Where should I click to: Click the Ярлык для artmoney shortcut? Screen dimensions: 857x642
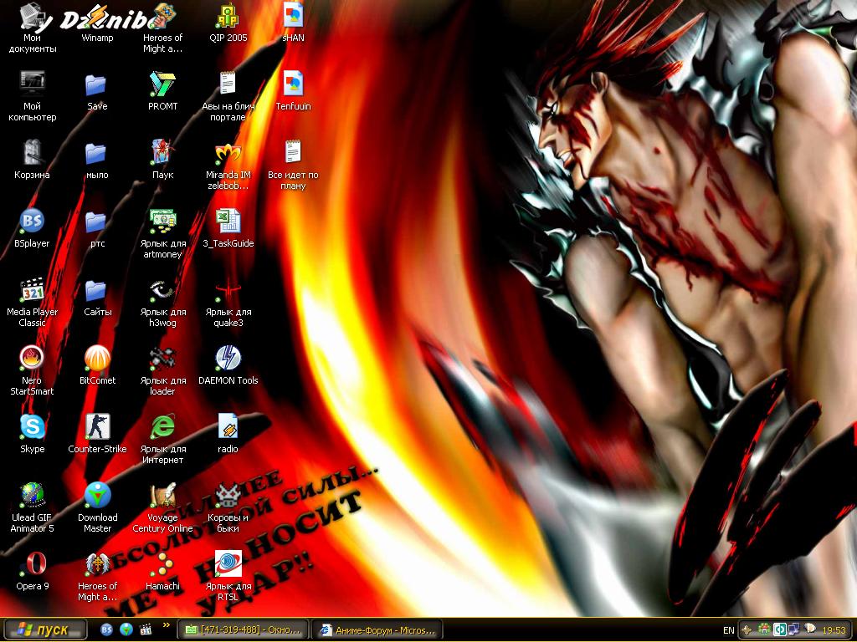(x=163, y=234)
